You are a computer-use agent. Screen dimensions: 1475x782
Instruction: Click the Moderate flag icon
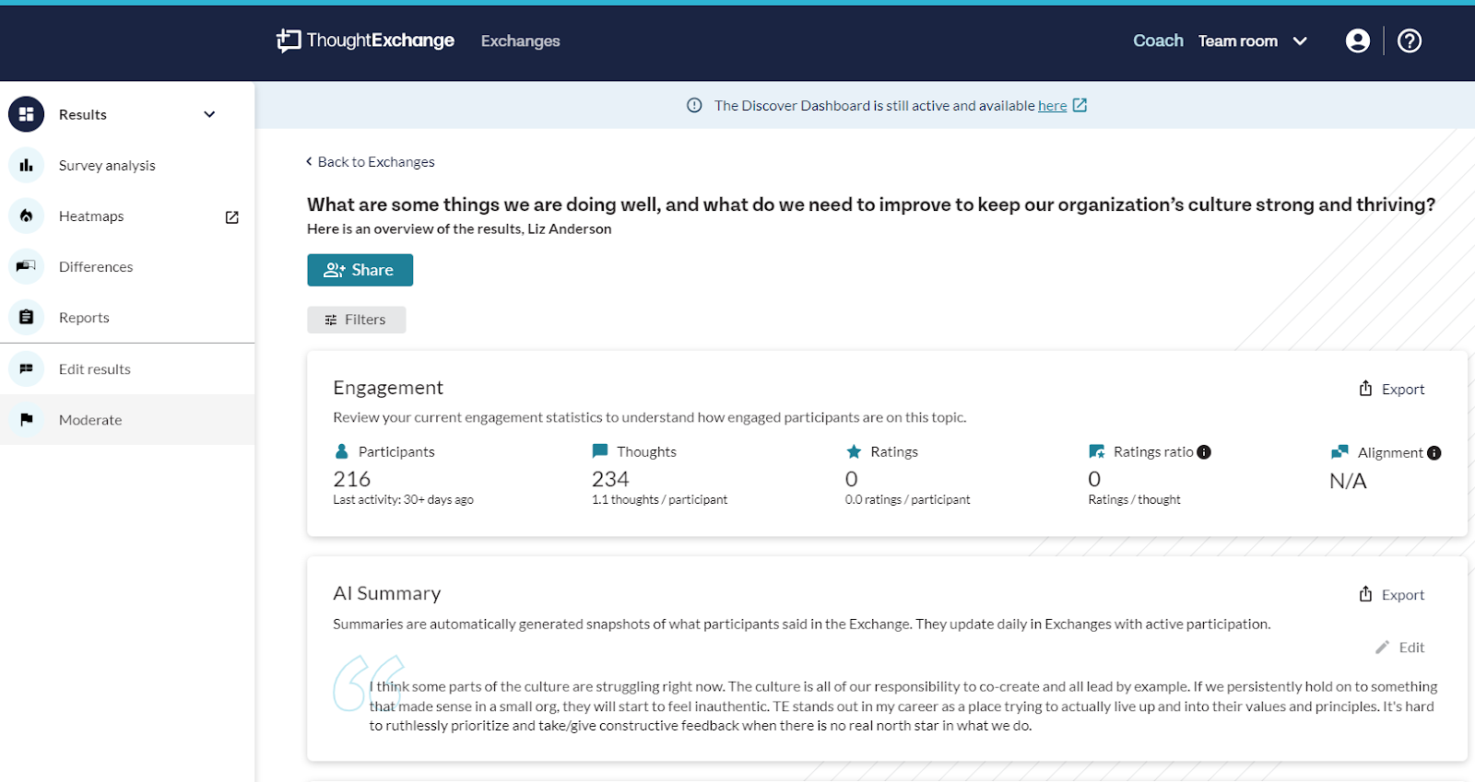click(x=26, y=419)
